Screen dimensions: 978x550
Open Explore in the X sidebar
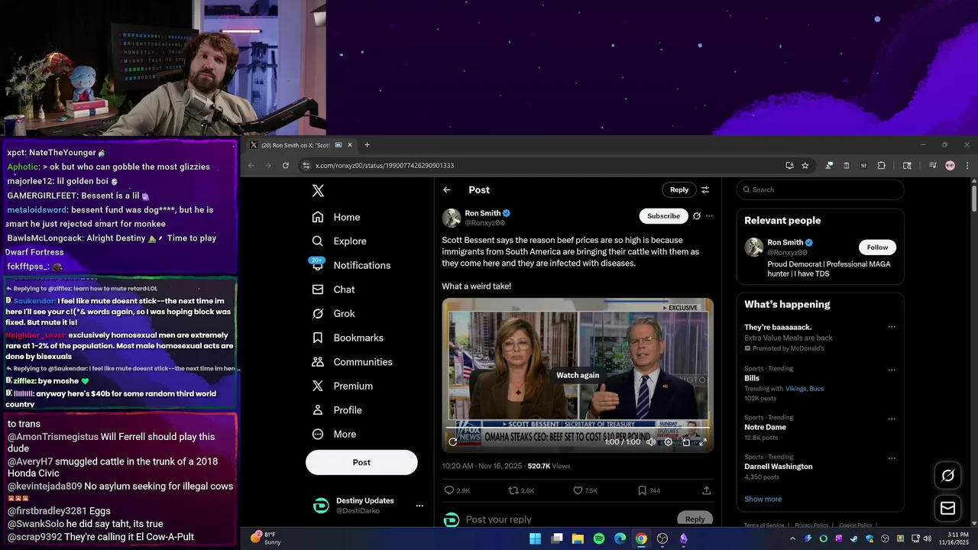[x=339, y=241]
